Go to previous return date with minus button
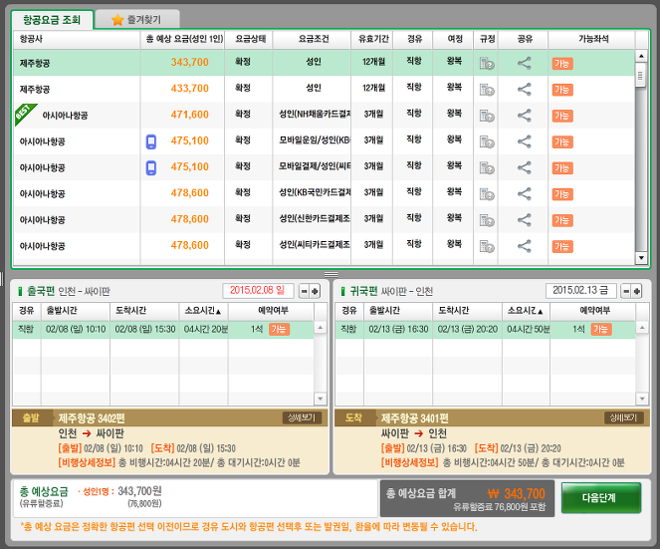660x549 pixels. [626, 291]
